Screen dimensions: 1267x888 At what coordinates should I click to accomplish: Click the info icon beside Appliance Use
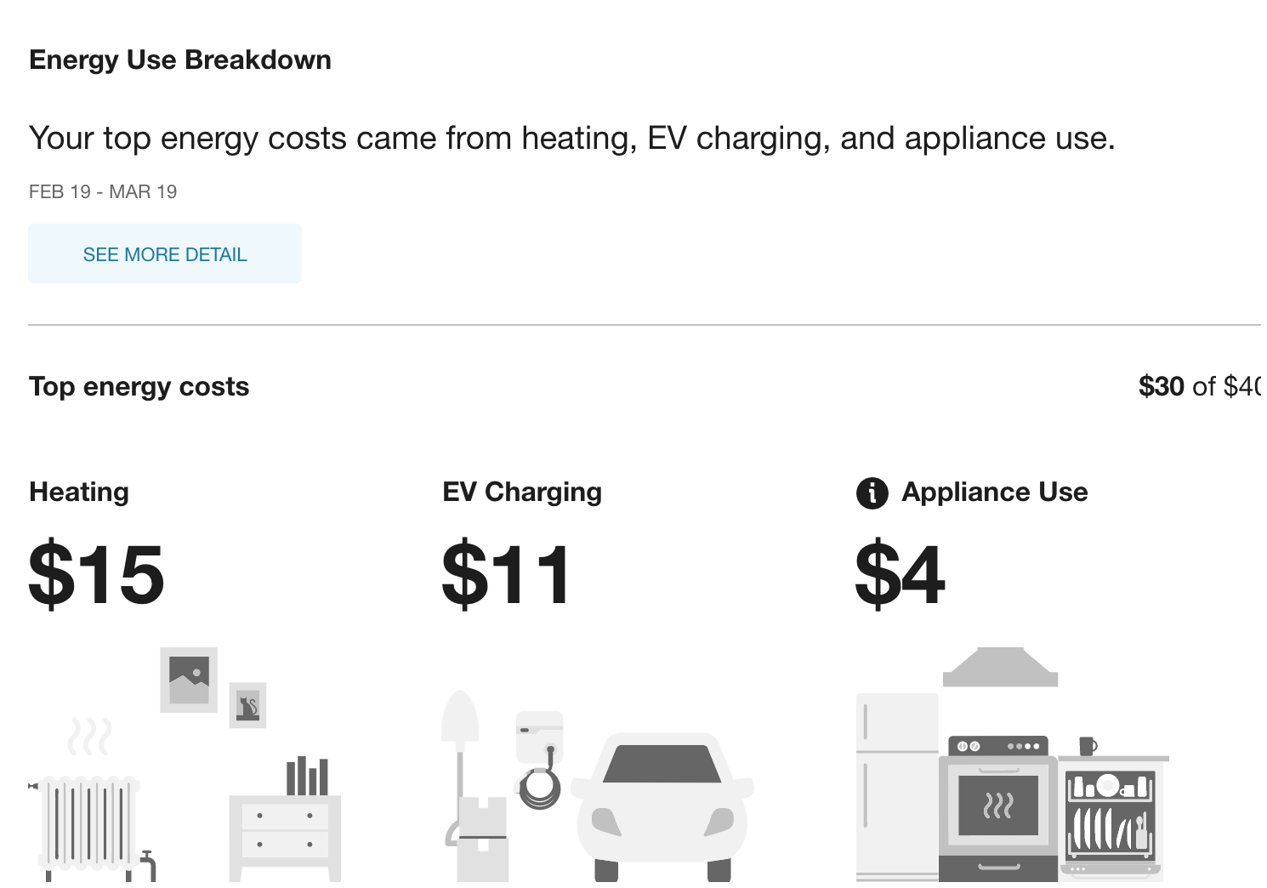(872, 492)
